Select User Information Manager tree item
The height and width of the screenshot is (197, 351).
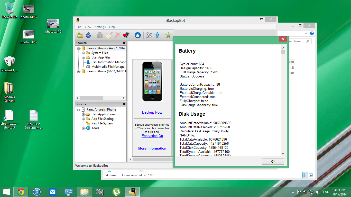click(x=106, y=62)
